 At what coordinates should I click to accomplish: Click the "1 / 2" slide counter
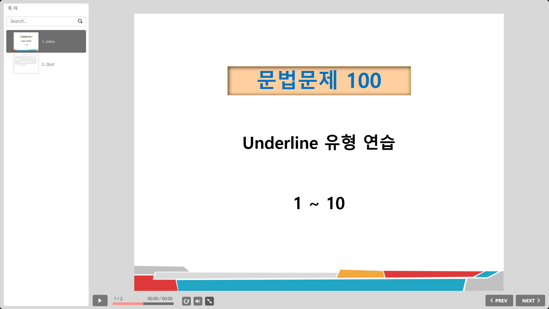click(x=118, y=298)
